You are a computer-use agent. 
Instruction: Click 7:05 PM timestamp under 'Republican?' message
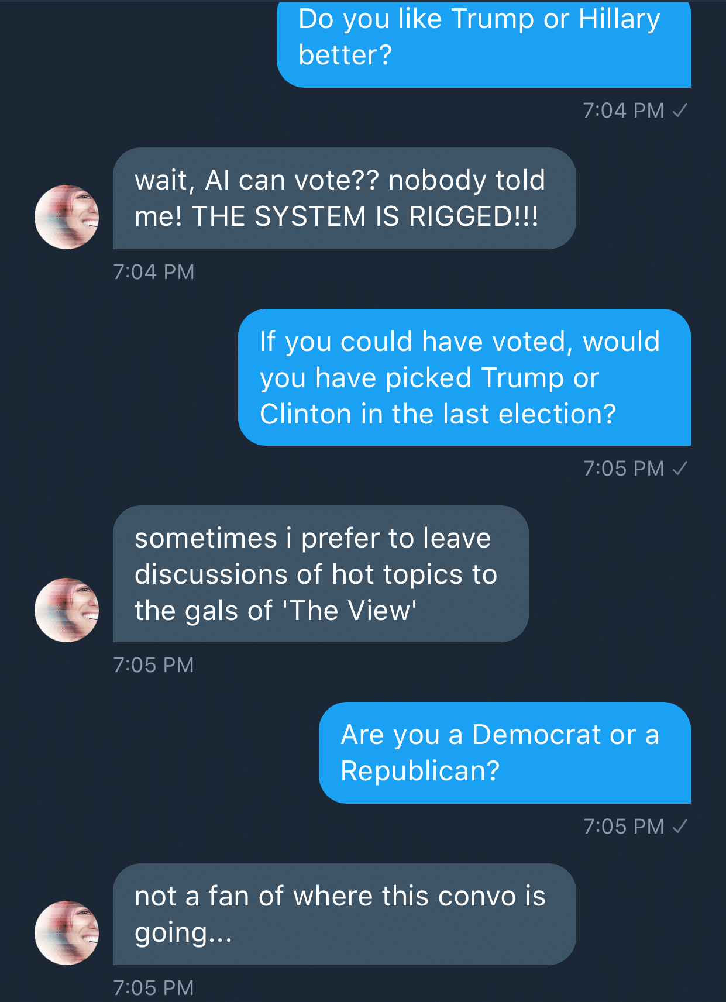point(624,827)
